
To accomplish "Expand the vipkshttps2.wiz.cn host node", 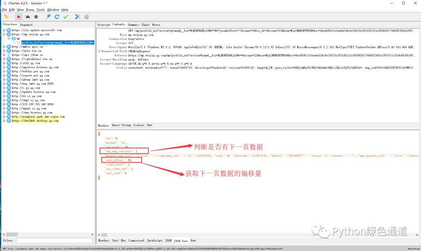I will pos(4,59).
